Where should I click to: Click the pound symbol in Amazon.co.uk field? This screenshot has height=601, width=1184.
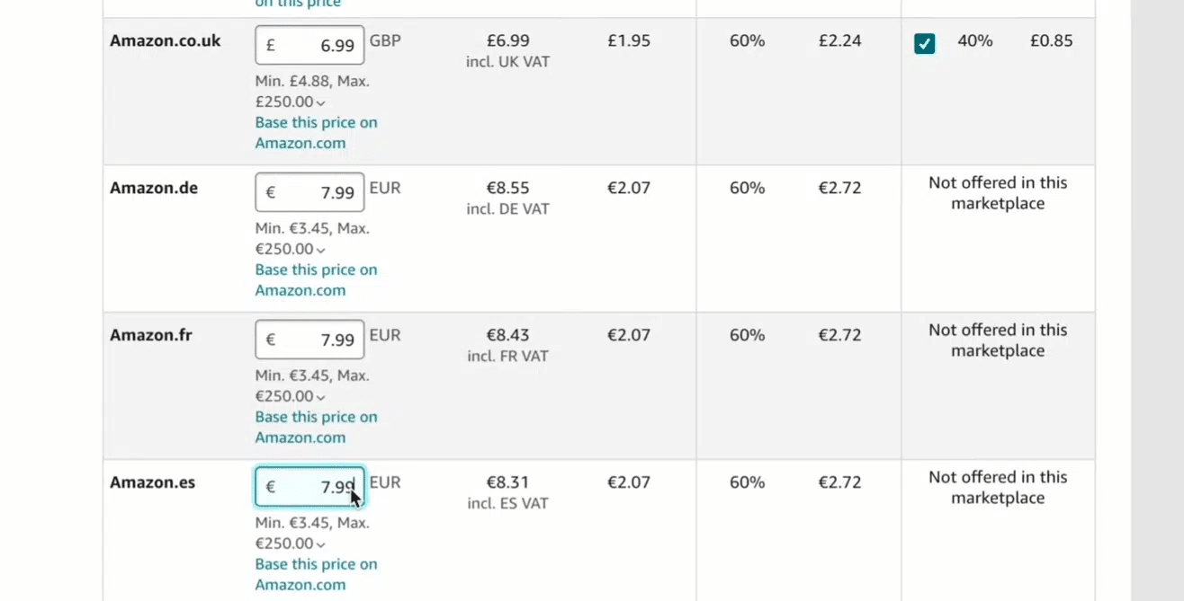(x=271, y=45)
